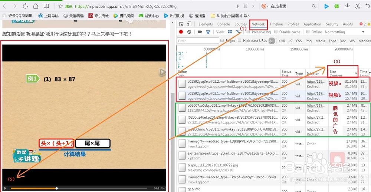
Task: Click the lightning speed-mode icon in address bar
Action: 238,6
